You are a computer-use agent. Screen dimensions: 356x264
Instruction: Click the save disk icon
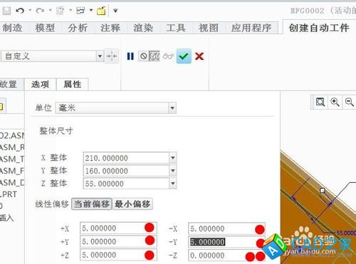6,11
